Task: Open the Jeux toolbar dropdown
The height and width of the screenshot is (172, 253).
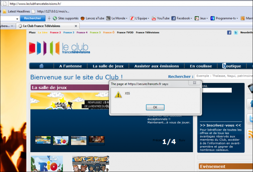Action: (201, 18)
